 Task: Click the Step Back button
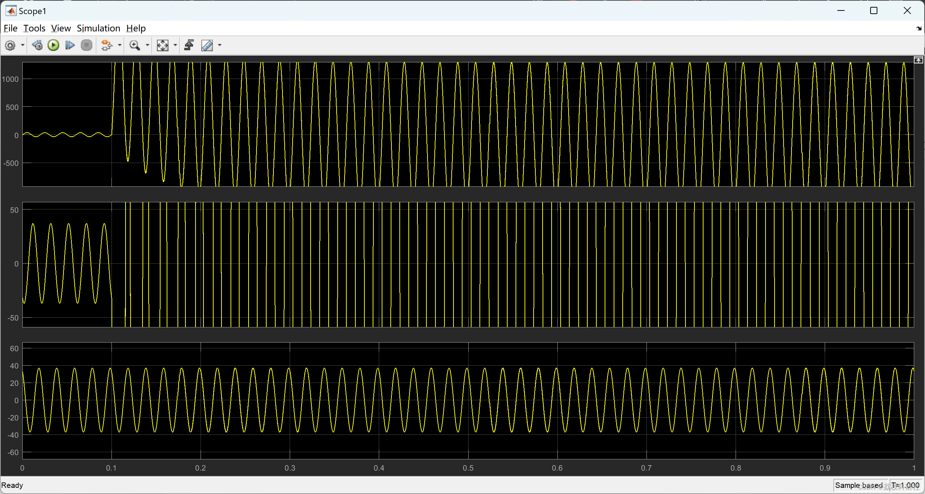pos(37,45)
